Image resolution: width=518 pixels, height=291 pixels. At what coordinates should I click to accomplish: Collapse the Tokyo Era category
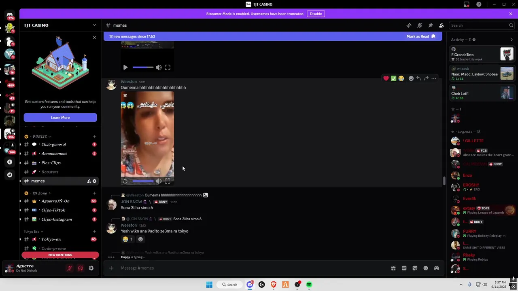[34, 232]
